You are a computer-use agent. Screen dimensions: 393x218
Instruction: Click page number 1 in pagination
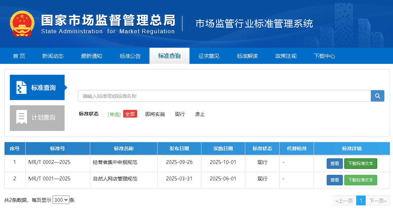coord(361,201)
